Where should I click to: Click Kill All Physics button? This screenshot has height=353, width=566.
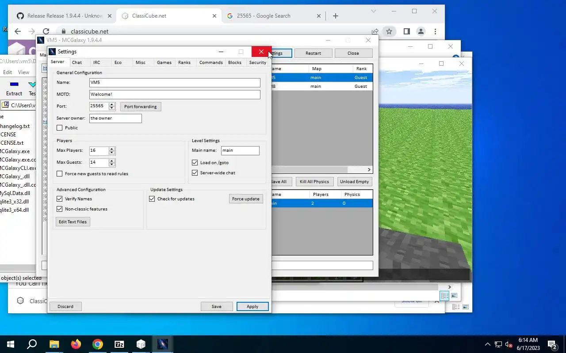(314, 182)
